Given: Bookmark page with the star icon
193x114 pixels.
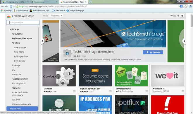Looking at the screenshot, I should click(186, 6).
